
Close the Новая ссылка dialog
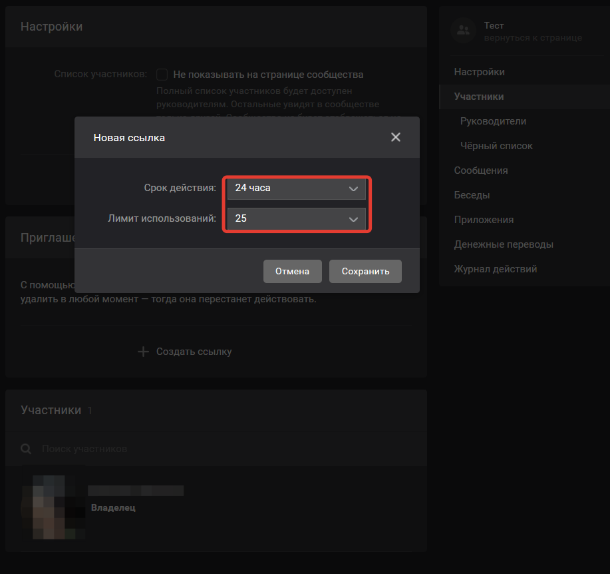coord(396,137)
